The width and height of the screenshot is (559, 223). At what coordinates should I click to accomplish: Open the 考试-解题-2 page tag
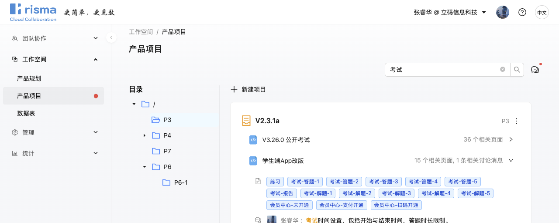tap(357, 193)
